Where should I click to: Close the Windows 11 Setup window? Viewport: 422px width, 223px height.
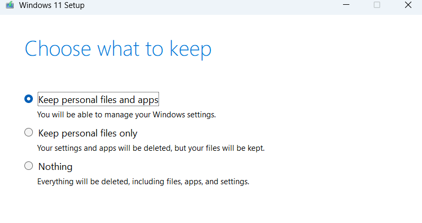click(408, 5)
